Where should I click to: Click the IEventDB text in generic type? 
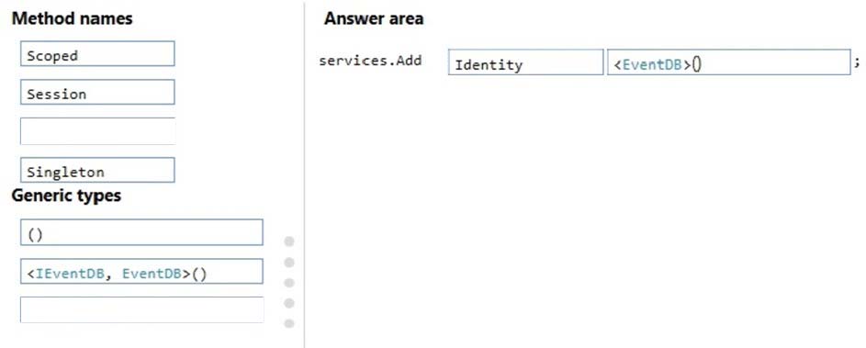click(69, 274)
